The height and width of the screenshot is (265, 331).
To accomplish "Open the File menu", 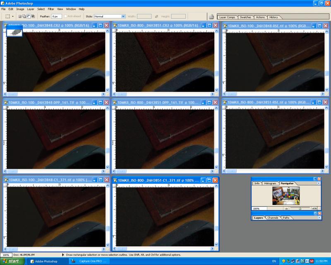I will (3, 9).
